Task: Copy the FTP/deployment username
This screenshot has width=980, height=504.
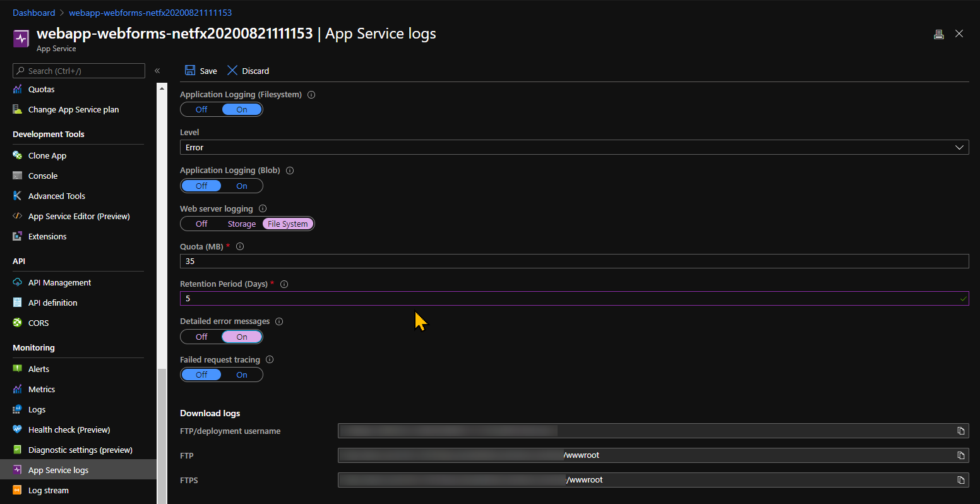Action: coord(960,431)
